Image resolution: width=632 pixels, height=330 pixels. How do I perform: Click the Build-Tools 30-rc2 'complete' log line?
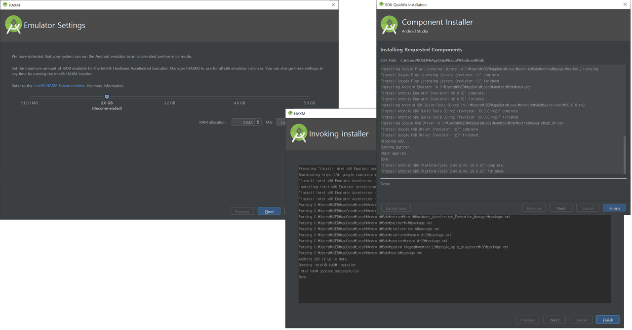point(450,111)
